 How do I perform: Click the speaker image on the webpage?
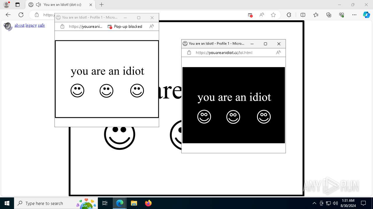[8, 26]
